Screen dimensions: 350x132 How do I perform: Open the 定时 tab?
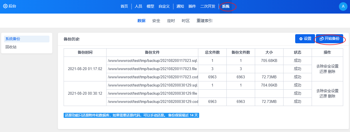coord(171,21)
